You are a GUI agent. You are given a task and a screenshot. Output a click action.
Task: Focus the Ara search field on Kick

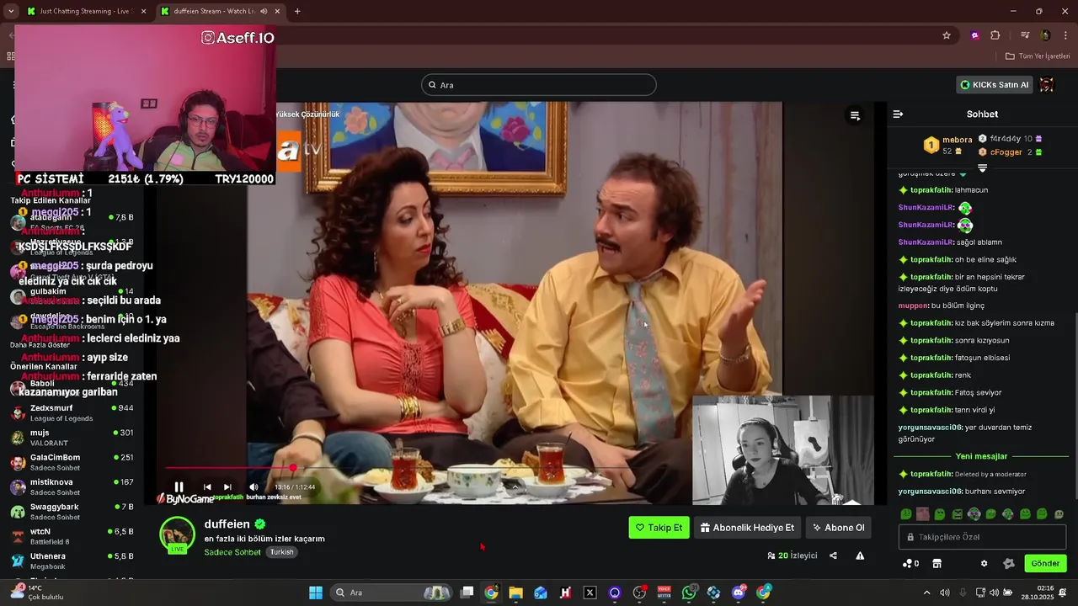point(539,85)
